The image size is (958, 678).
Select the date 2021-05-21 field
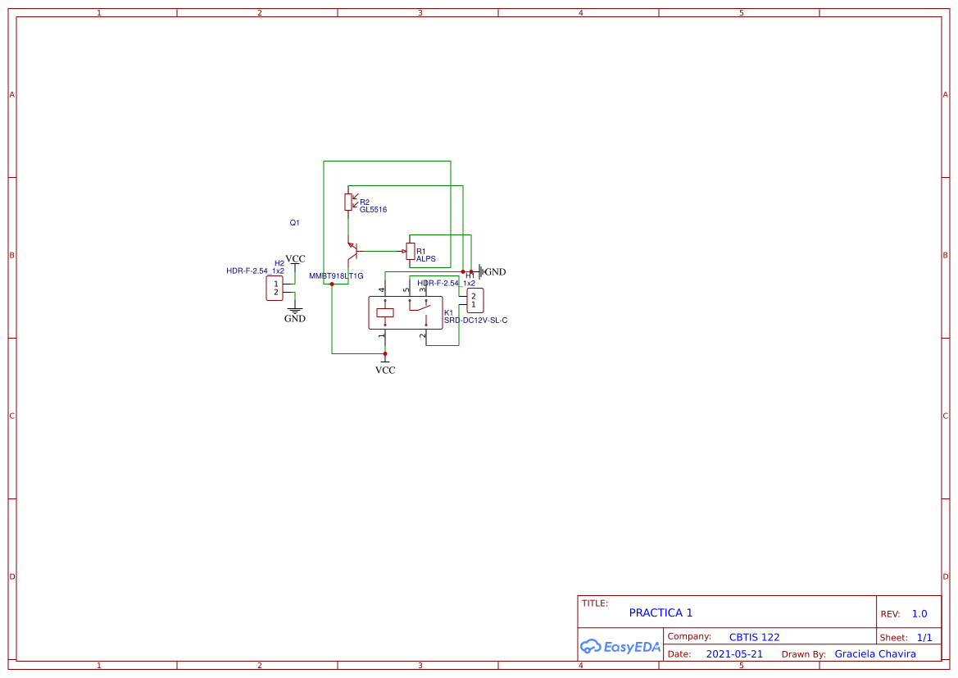click(733, 653)
